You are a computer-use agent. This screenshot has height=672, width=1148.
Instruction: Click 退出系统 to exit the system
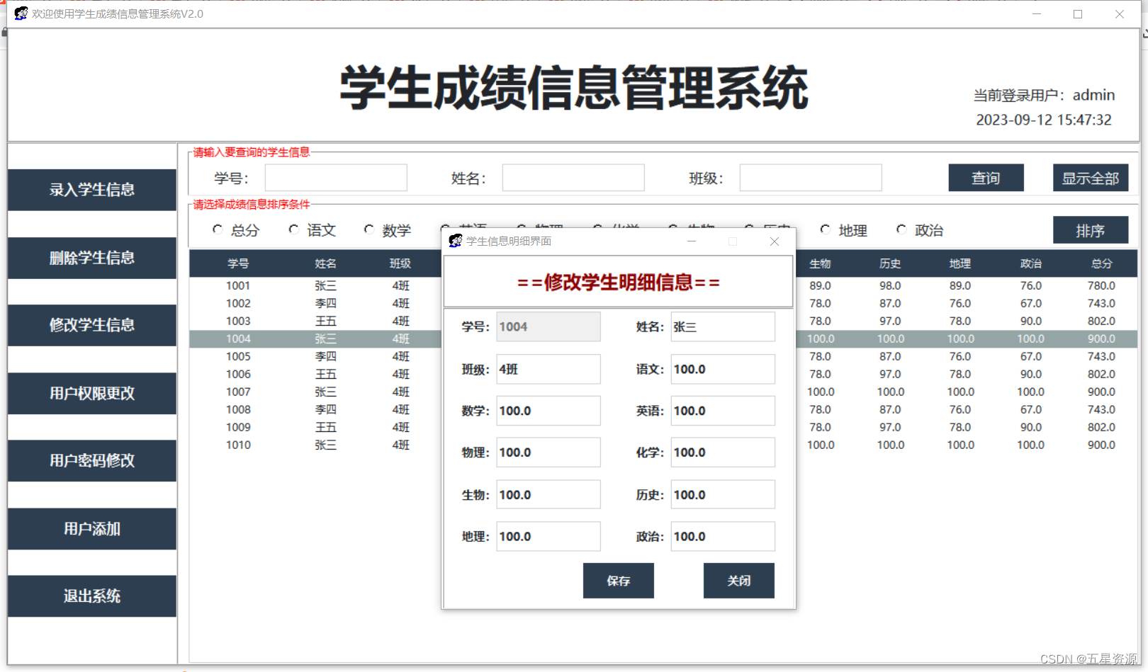point(91,596)
